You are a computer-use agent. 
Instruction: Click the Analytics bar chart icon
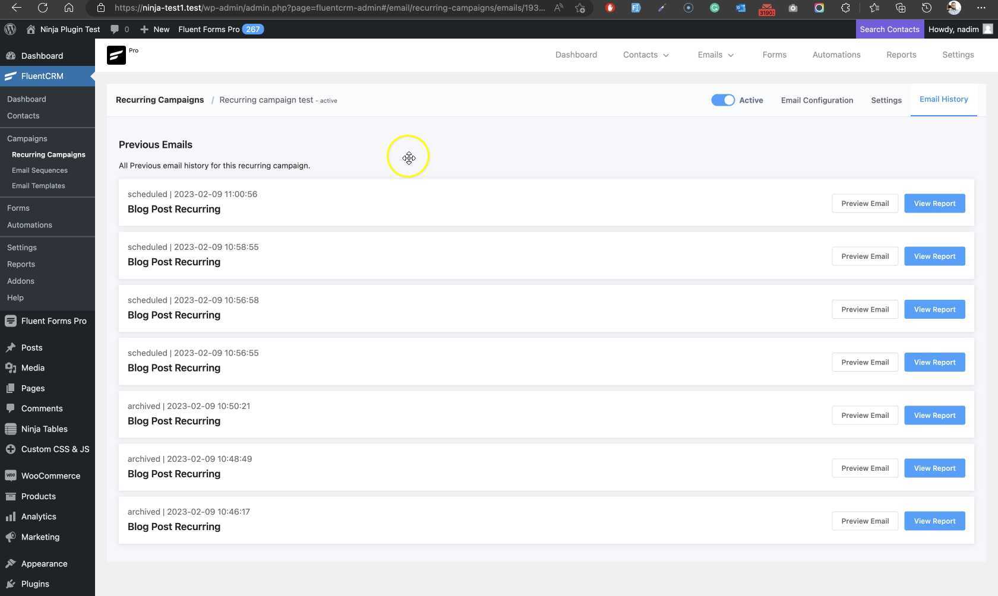coord(10,516)
